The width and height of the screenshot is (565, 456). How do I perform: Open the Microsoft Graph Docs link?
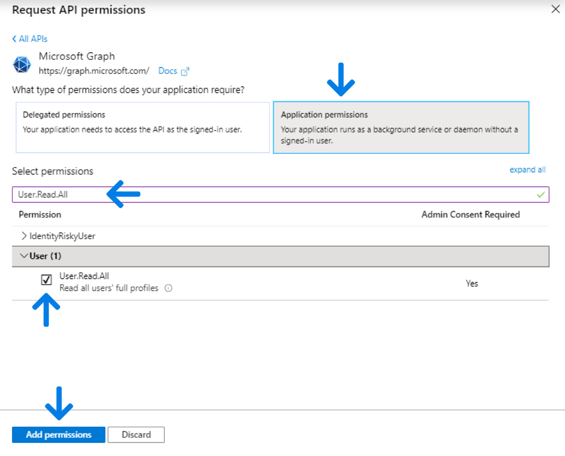pyautogui.click(x=167, y=71)
